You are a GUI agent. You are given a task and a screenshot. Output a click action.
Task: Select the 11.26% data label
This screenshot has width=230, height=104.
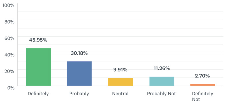(162, 68)
